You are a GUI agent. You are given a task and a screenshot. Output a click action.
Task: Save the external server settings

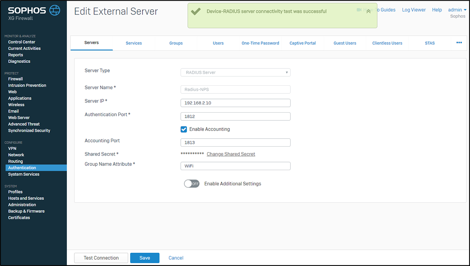[145, 258]
